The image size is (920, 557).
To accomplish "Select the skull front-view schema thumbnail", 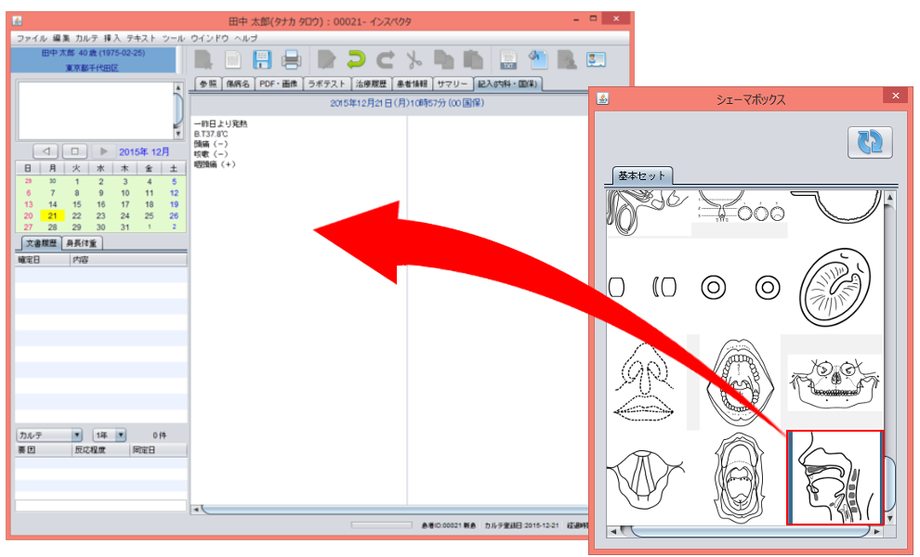I will pos(834,380).
